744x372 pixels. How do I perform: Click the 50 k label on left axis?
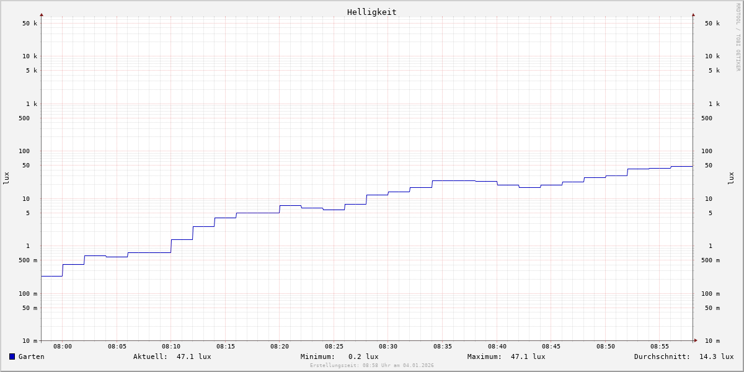(30, 24)
